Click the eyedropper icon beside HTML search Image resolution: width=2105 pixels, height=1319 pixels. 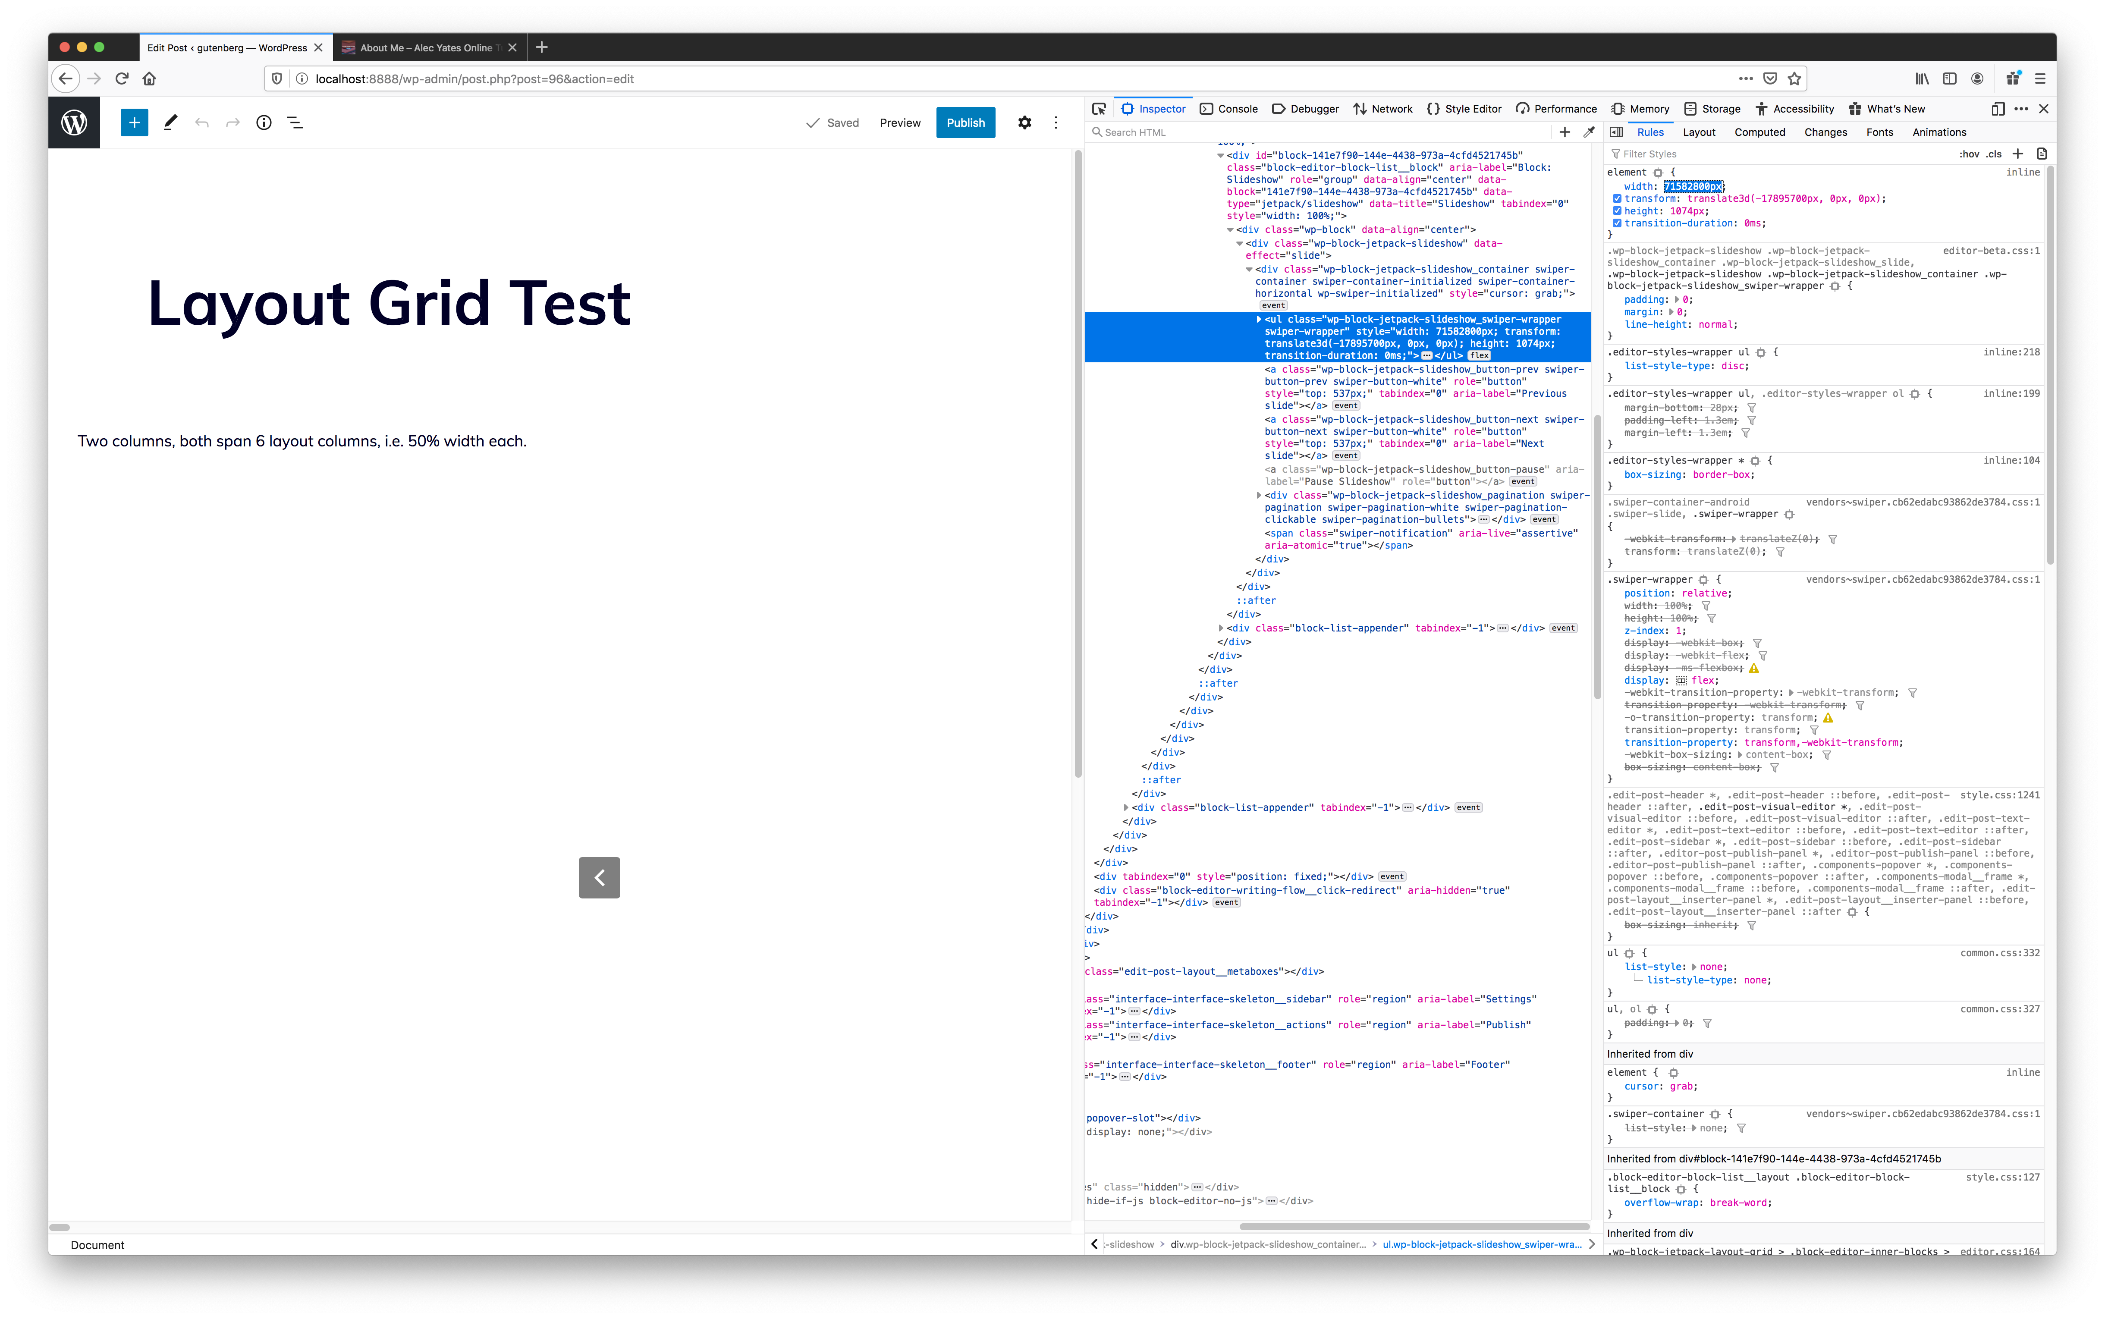[1589, 132]
